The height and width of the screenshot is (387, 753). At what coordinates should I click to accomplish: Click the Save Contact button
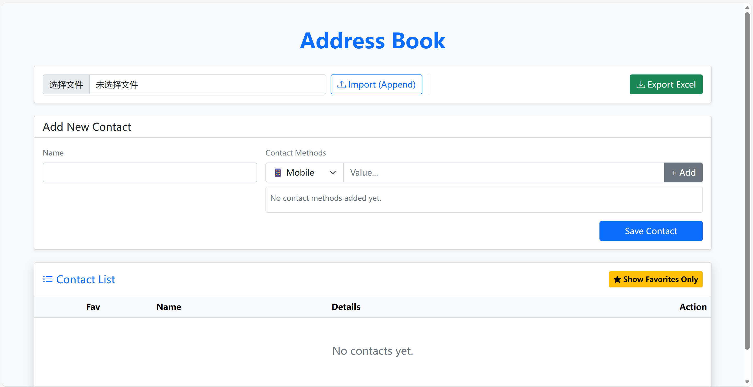point(651,231)
